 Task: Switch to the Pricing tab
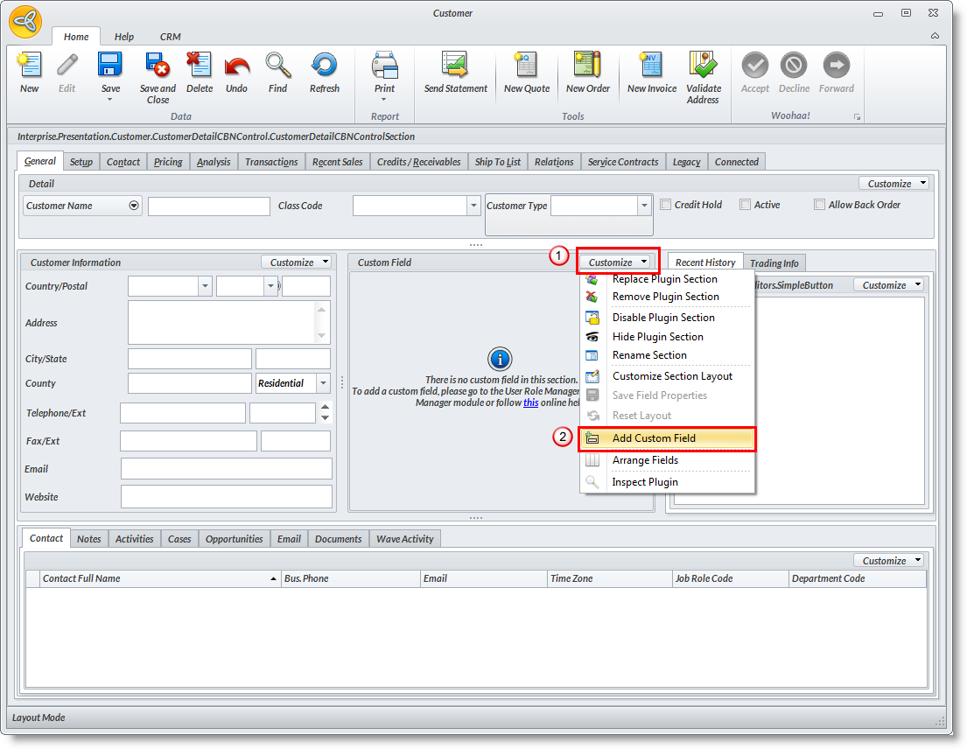168,162
